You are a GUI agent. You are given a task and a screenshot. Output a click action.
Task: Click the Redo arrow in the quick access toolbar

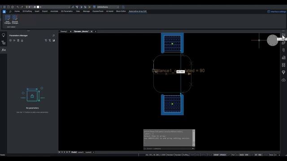22,7
